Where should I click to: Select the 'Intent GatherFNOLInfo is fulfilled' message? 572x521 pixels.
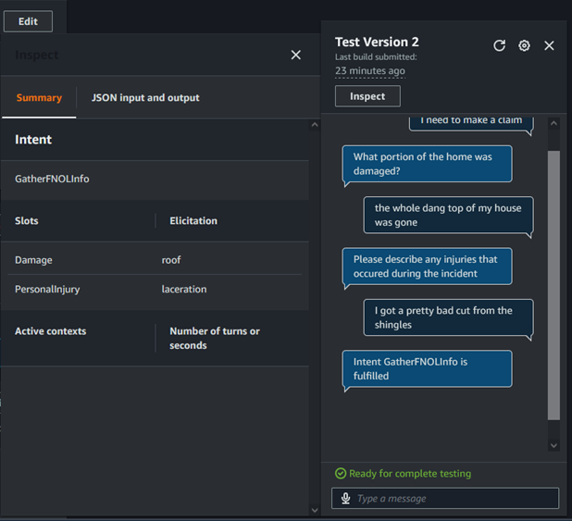(426, 368)
